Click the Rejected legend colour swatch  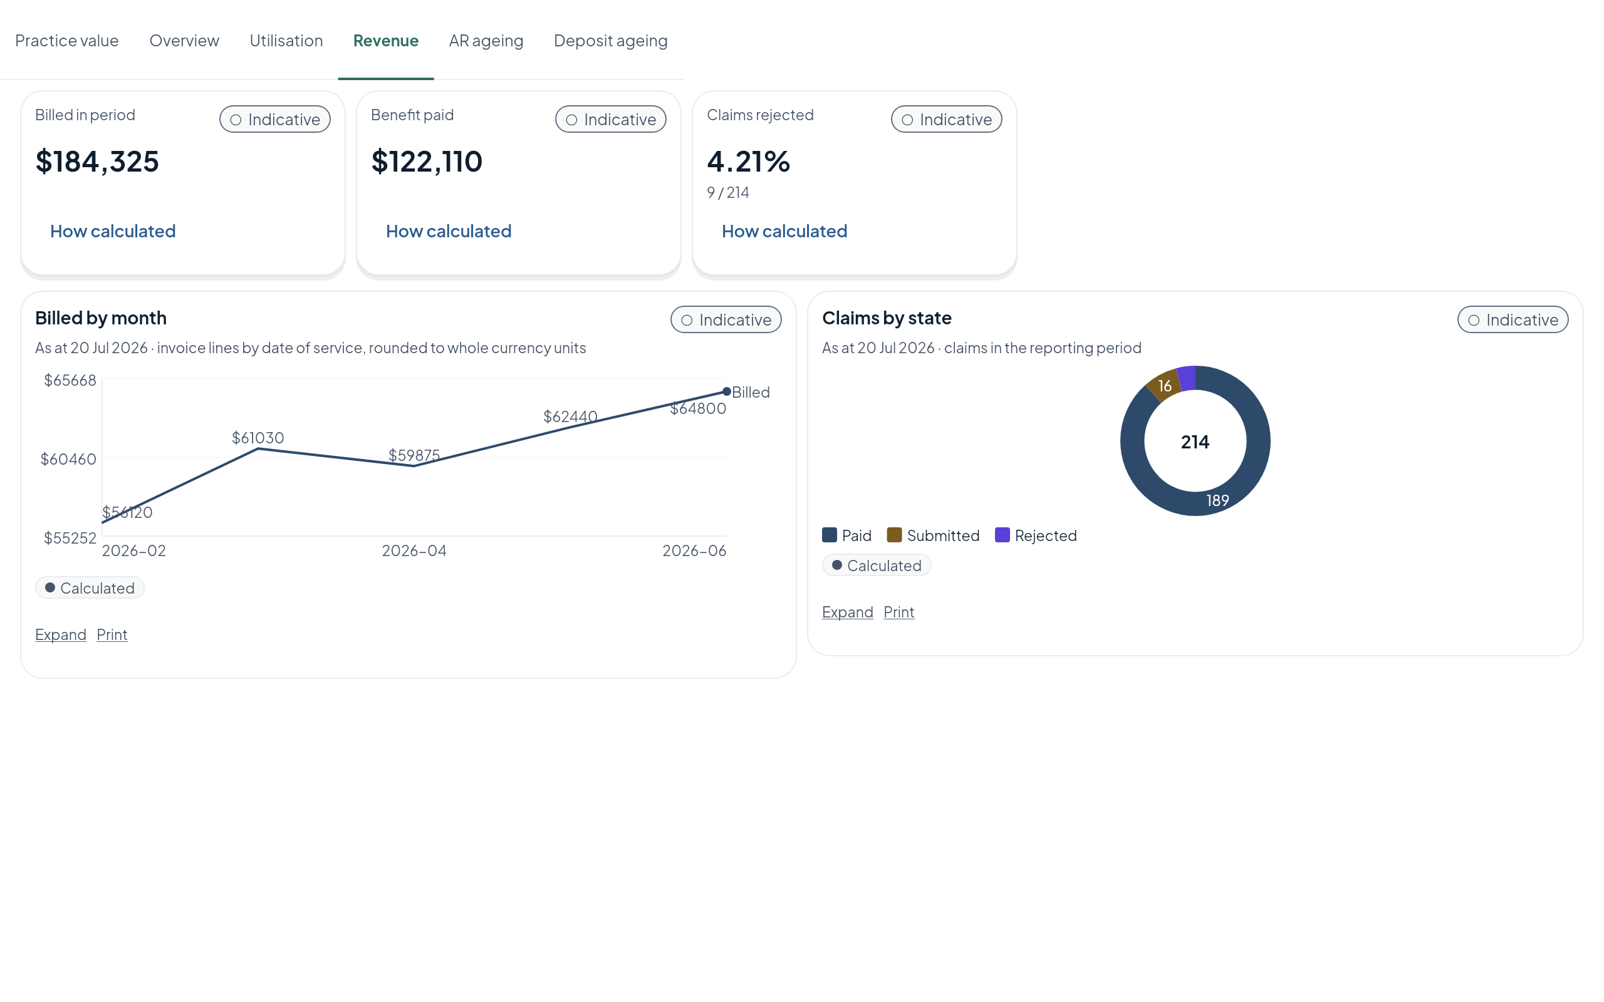[x=1002, y=535]
